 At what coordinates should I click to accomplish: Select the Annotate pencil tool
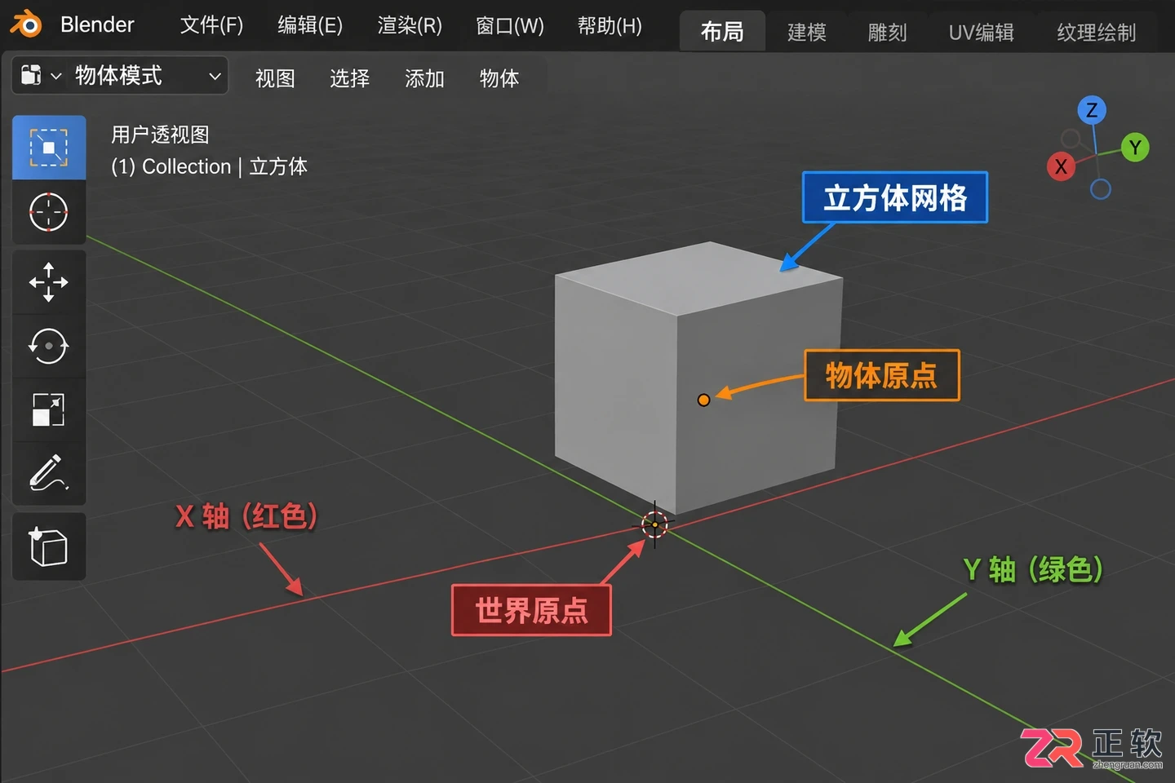pyautogui.click(x=49, y=473)
